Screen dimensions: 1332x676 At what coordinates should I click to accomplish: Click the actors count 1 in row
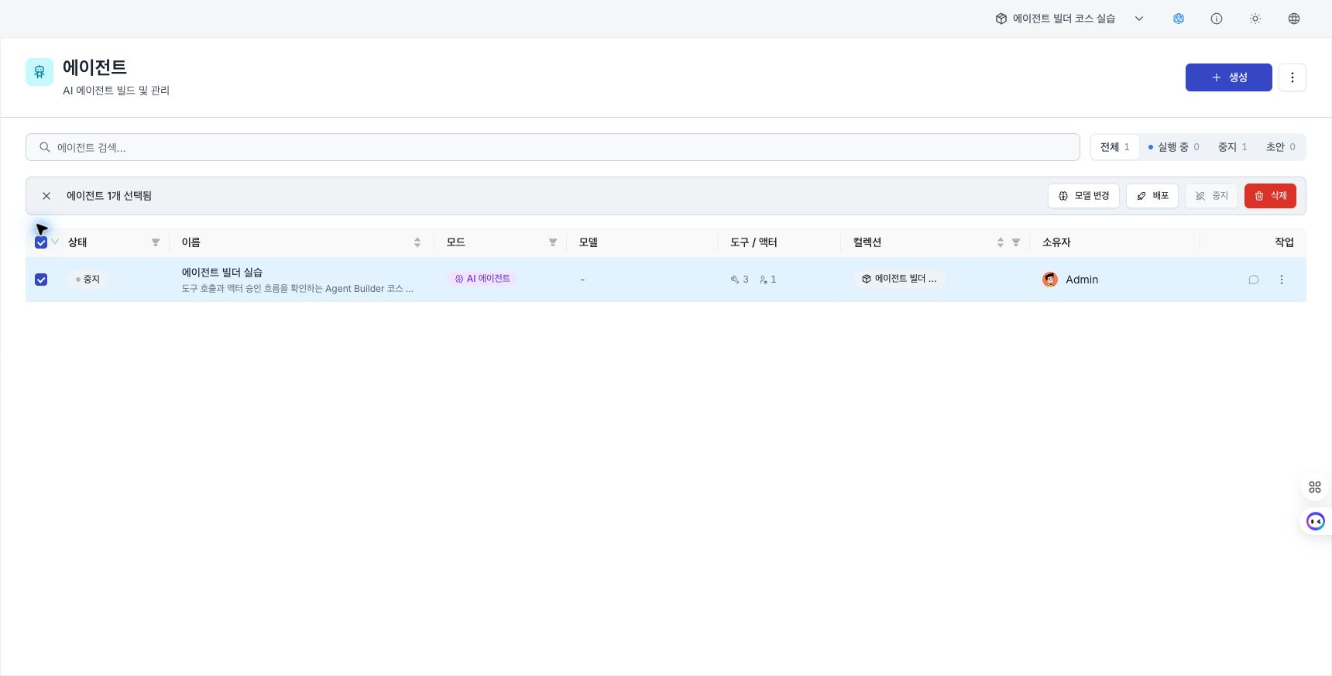coord(768,280)
